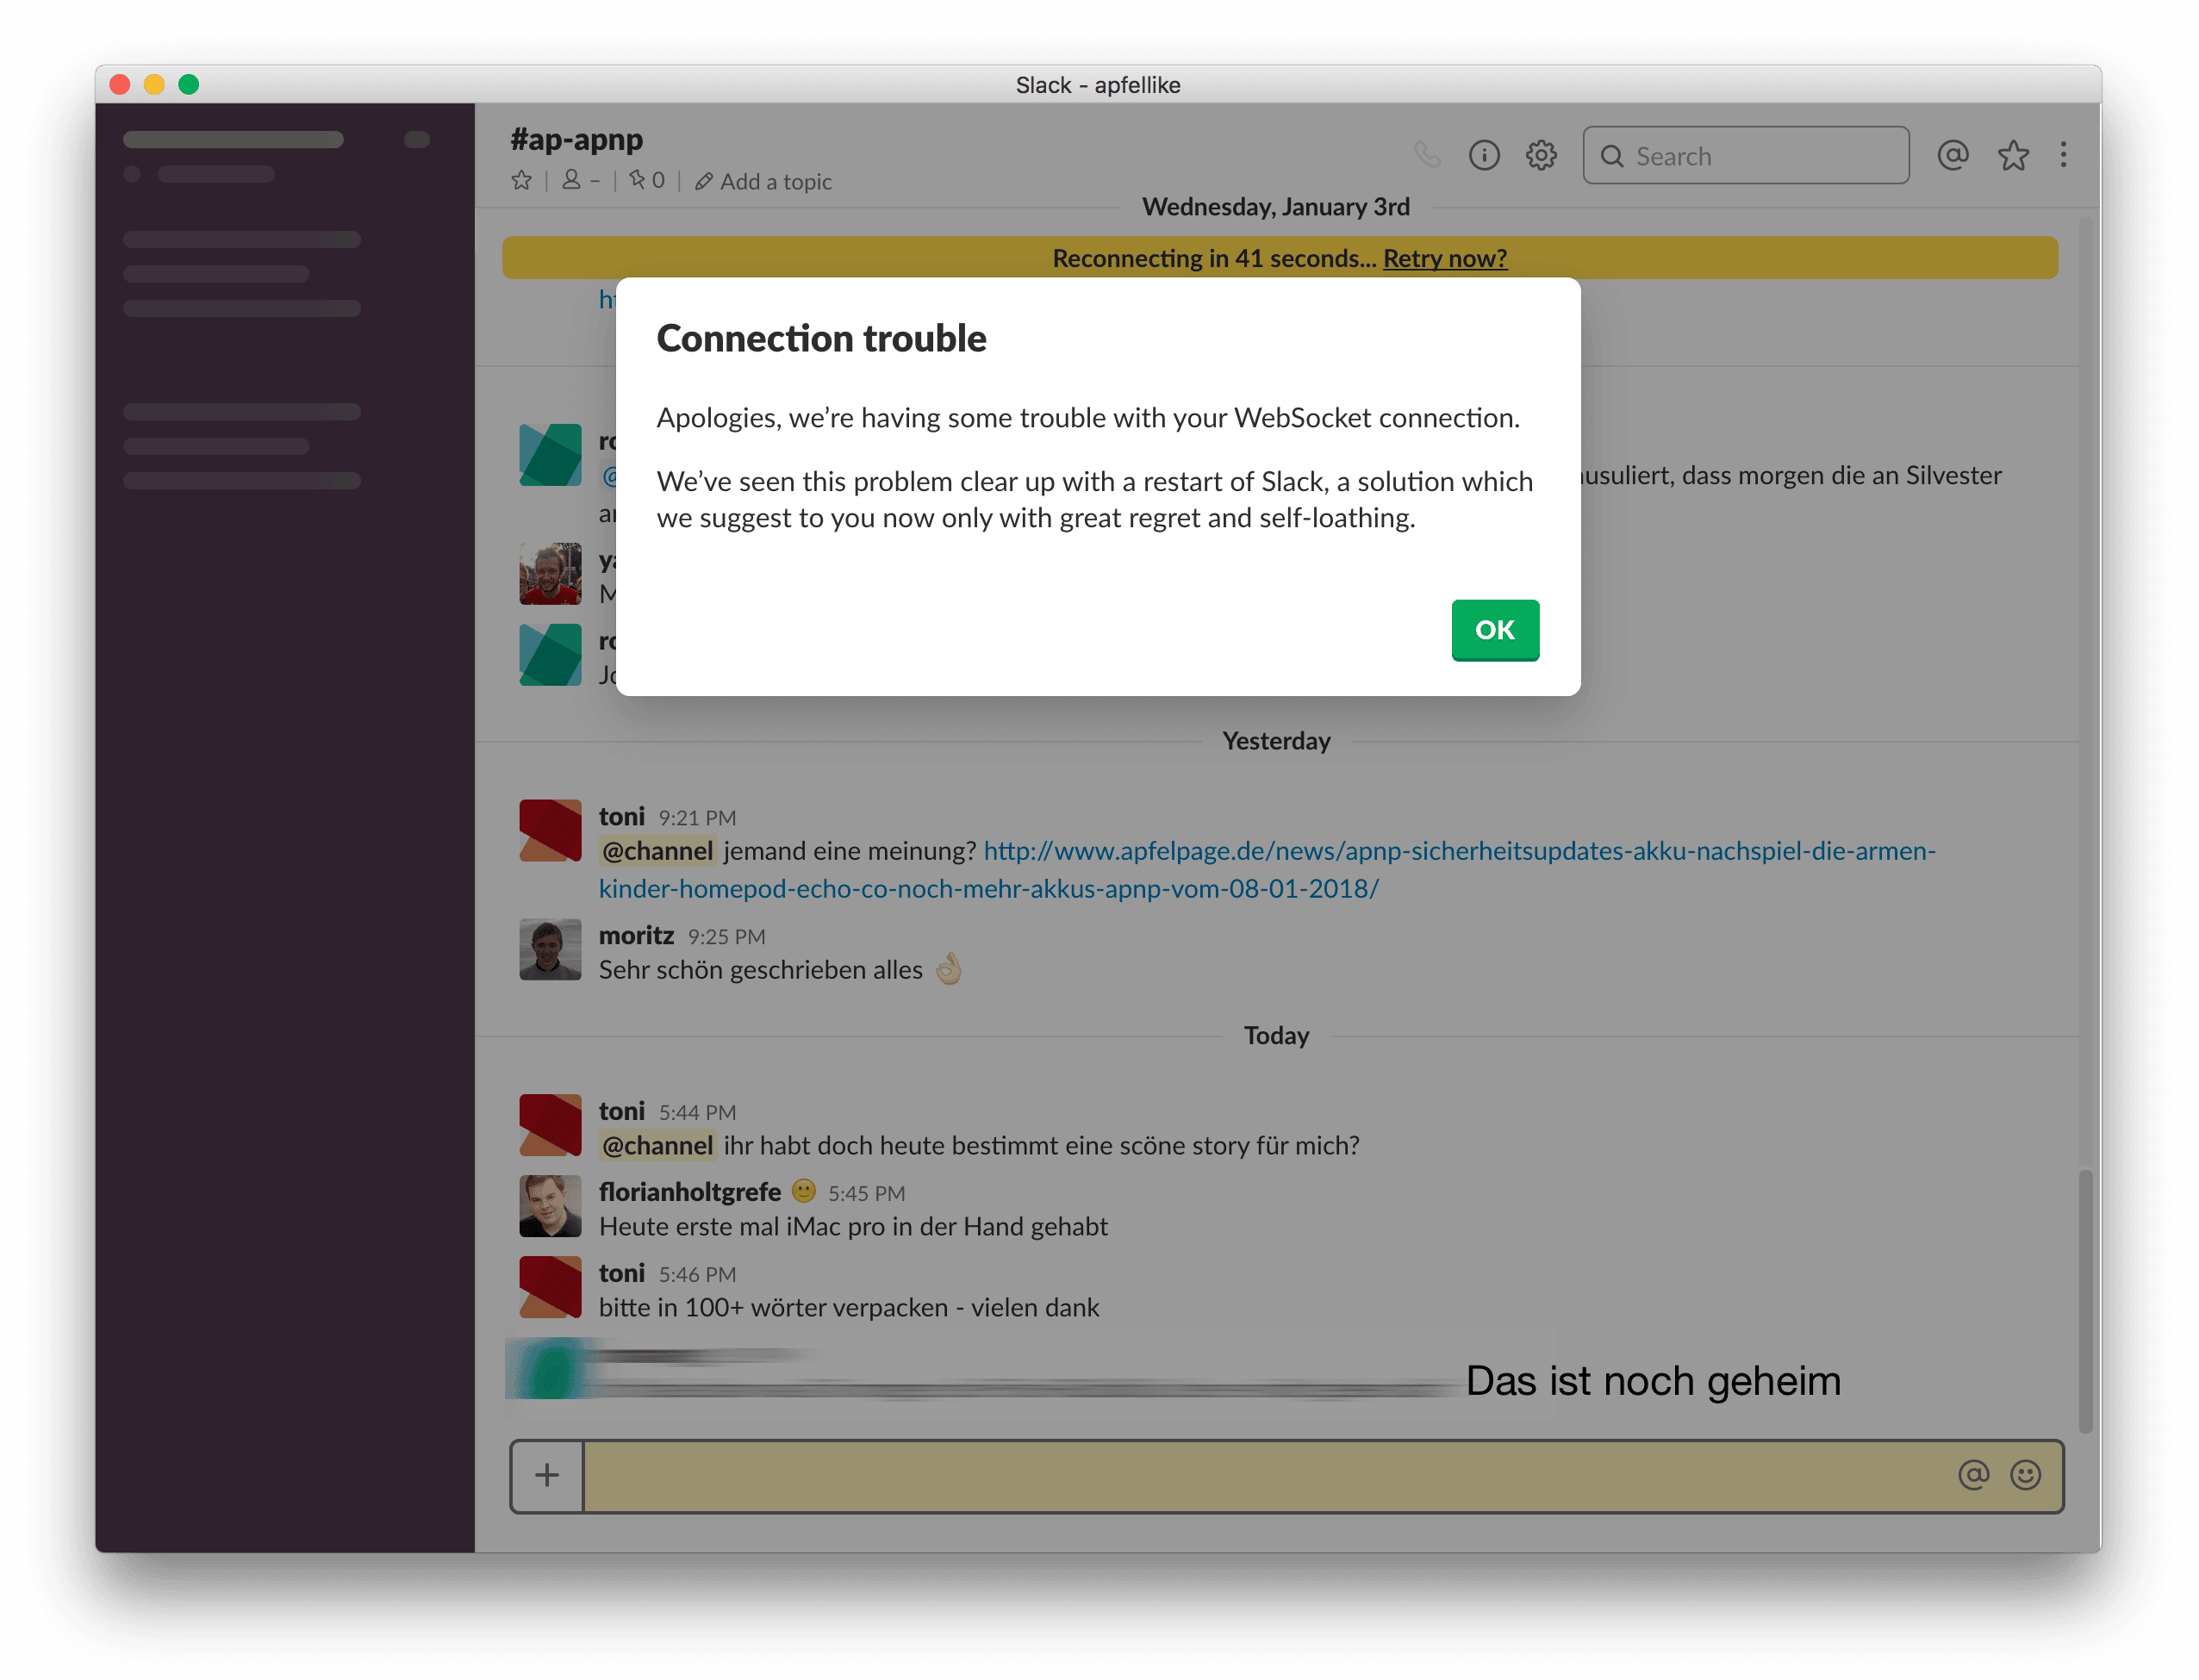The image size is (2199, 1680).
Task: Click Add a topic
Action: [x=764, y=182]
